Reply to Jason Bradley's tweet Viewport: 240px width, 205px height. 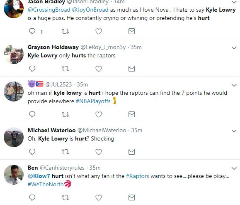(32, 31)
